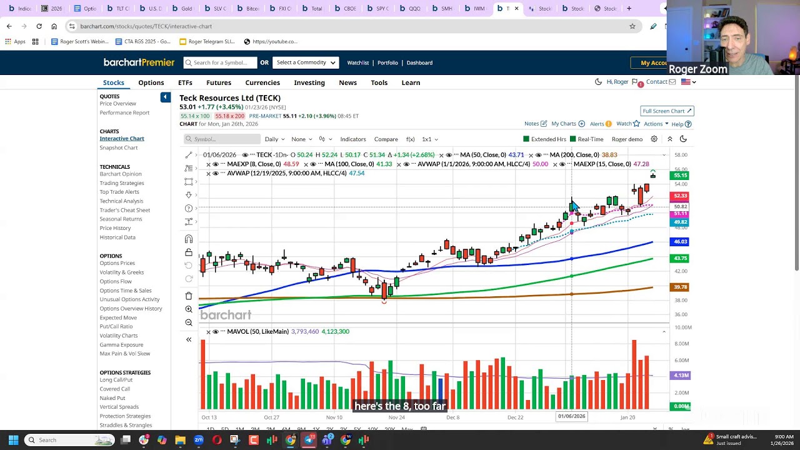Select the measure tool in chart toolbar
Screen dimensions: 800x450
coord(189,221)
